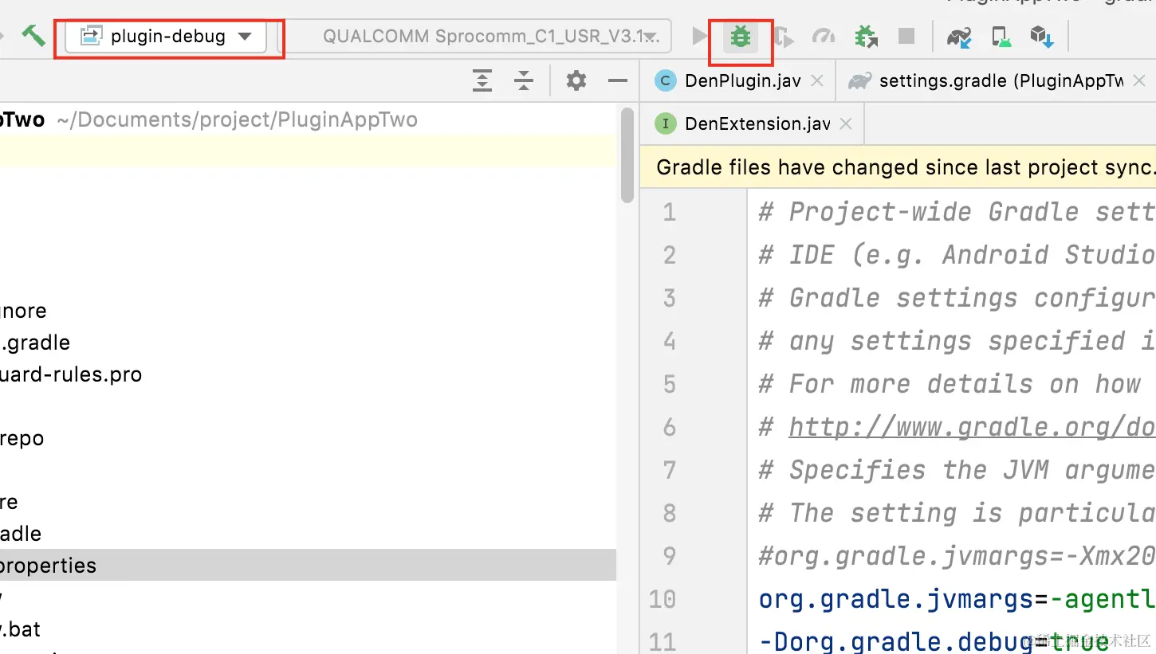
Task: Click the org.gradle.jvmargs=-agentl line
Action: (x=957, y=599)
